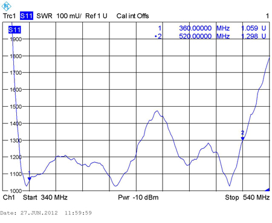Select marker 2 triangle on the trace
272x223 pixels.
point(242,139)
